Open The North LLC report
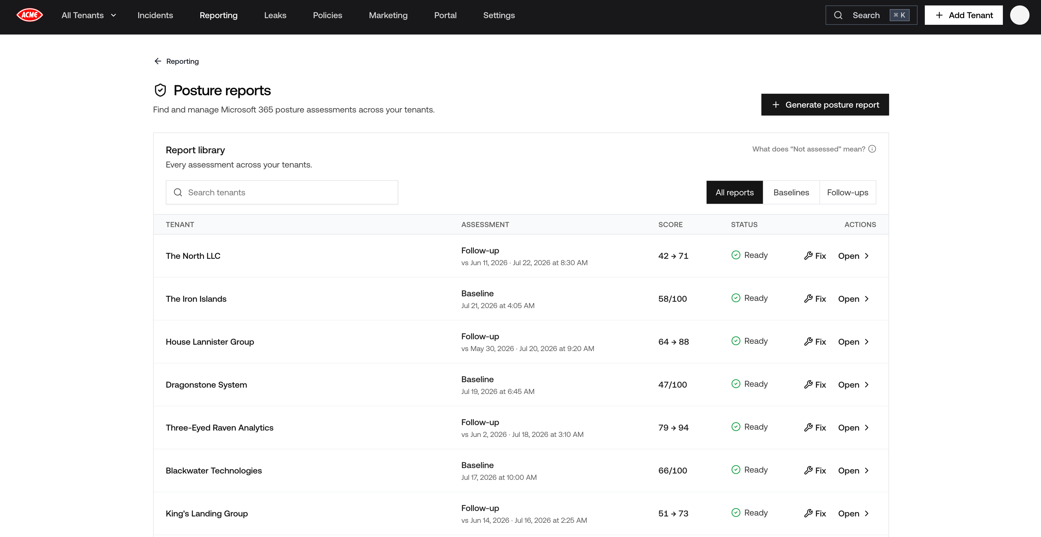1041x537 pixels. point(853,255)
